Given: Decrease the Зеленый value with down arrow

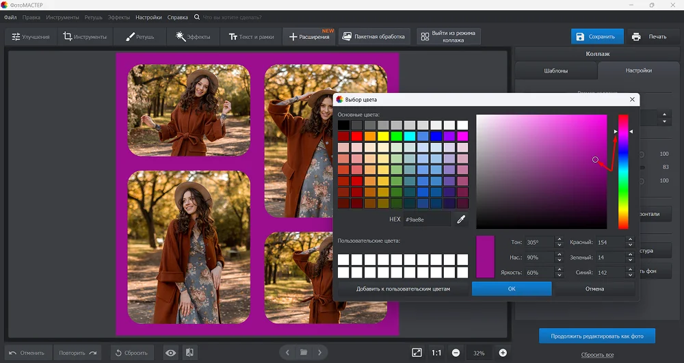Looking at the screenshot, I should pos(630,260).
